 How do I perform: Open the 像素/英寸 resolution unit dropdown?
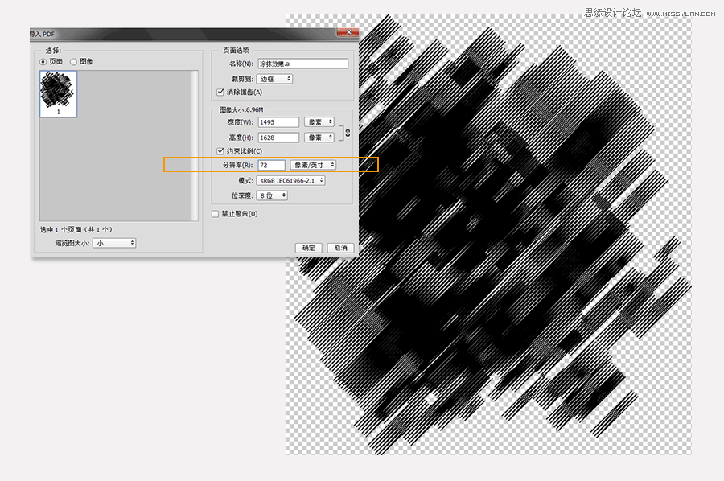point(313,165)
